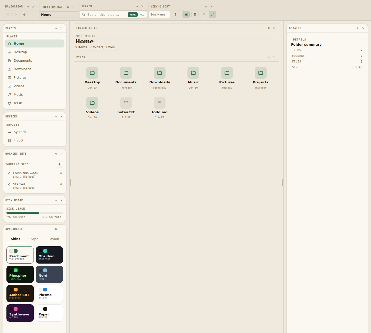The height and width of the screenshot is (333, 371).
Task: Click the magnifier icon in Search
Action: pyautogui.click(x=84, y=15)
